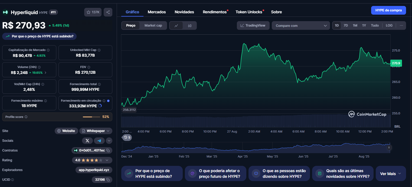Click info icon beside Unlocked Mkt Cap
This screenshot has height=187, width=412.
pyautogui.click(x=99, y=50)
